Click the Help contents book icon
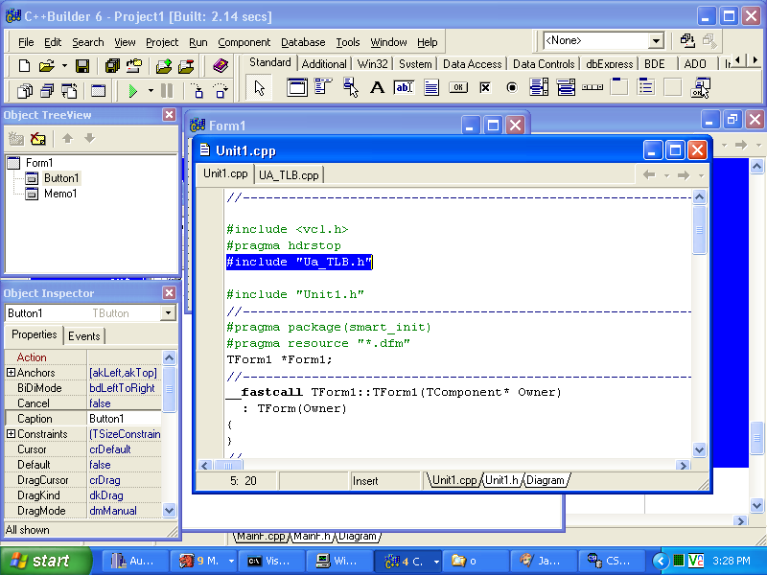Viewport: 767px width, 575px height. (221, 66)
